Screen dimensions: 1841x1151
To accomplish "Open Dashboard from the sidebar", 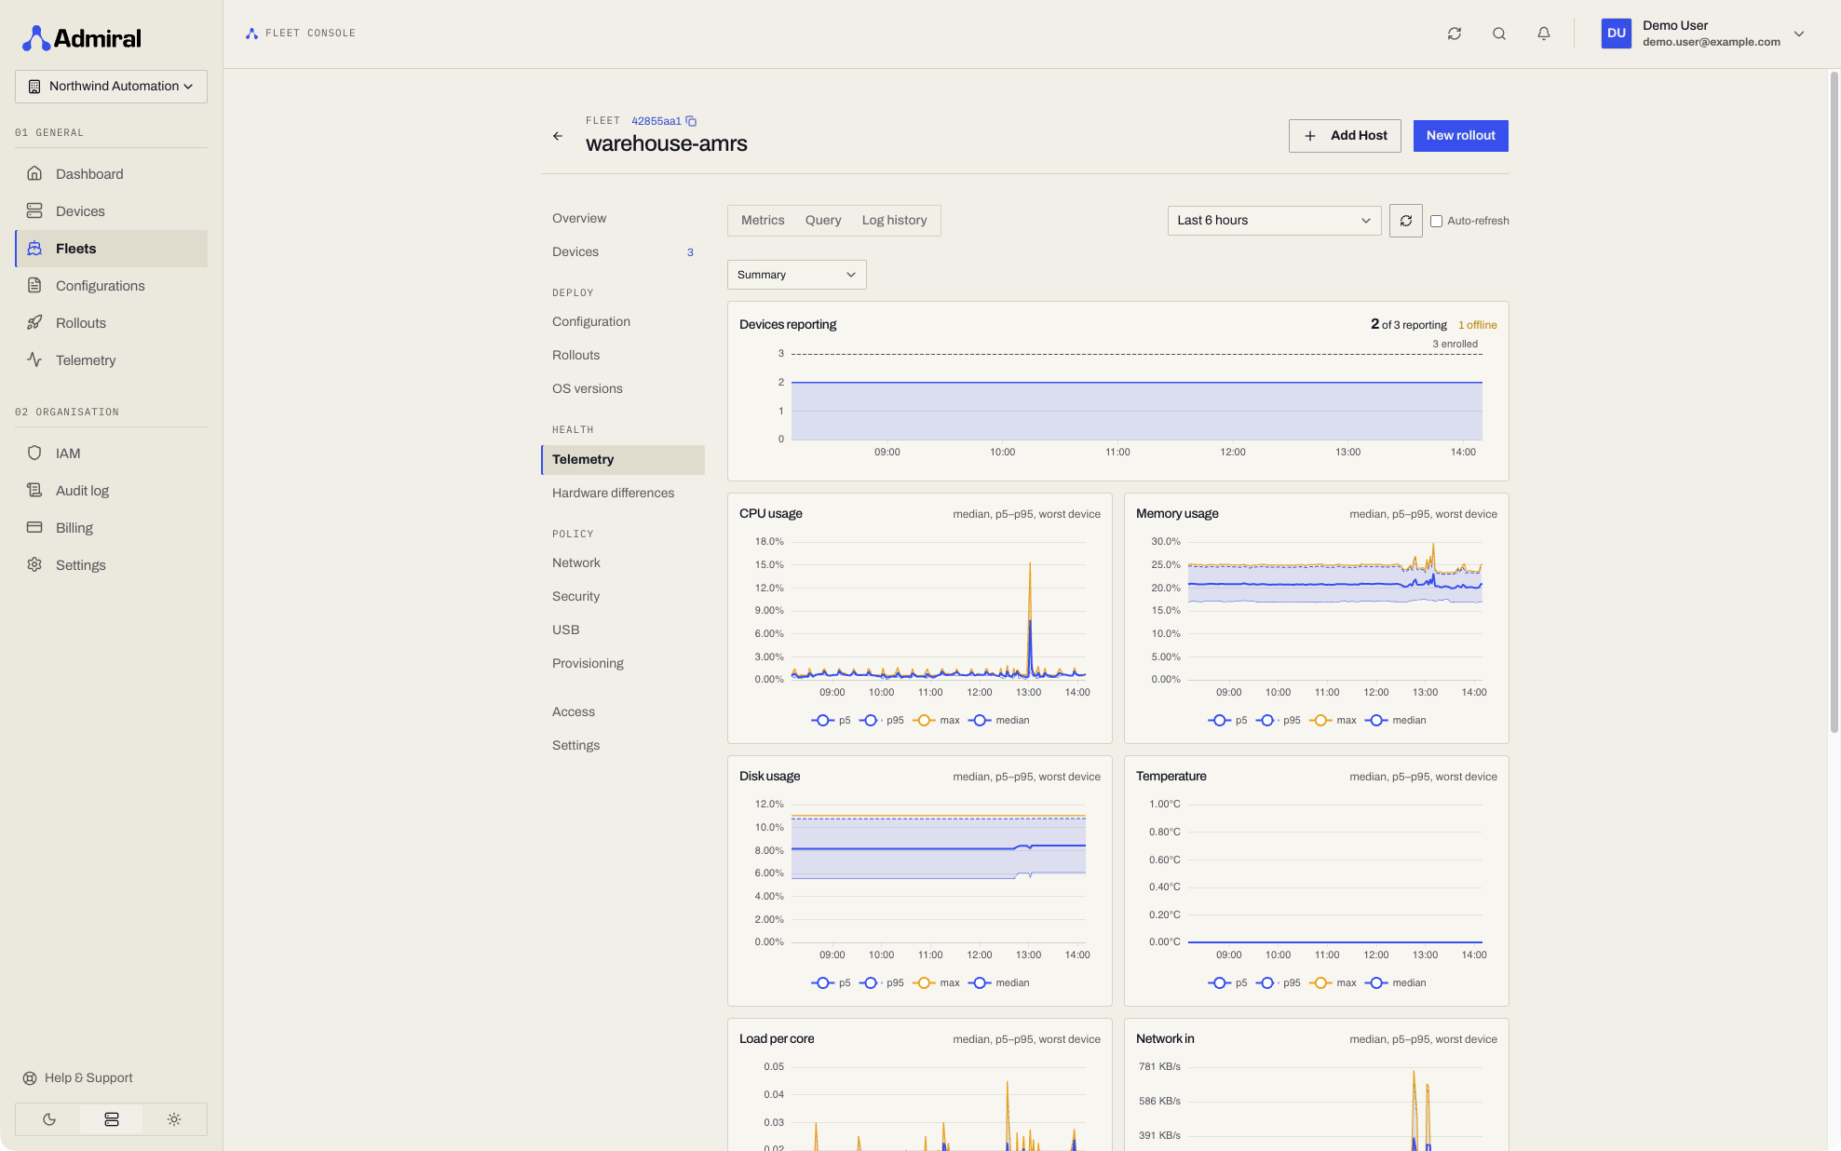I will click(111, 174).
